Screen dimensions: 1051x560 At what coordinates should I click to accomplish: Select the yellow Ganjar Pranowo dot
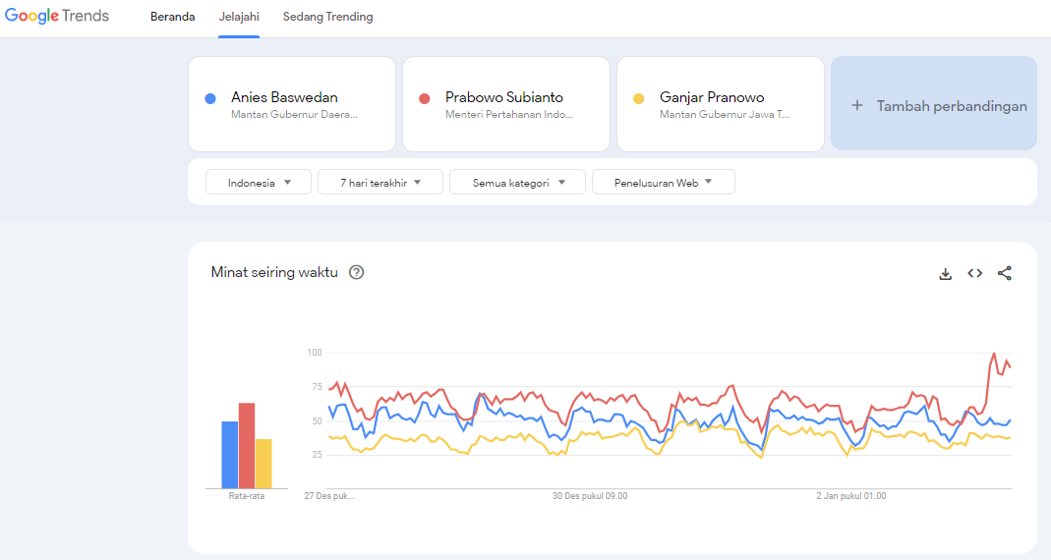click(639, 98)
